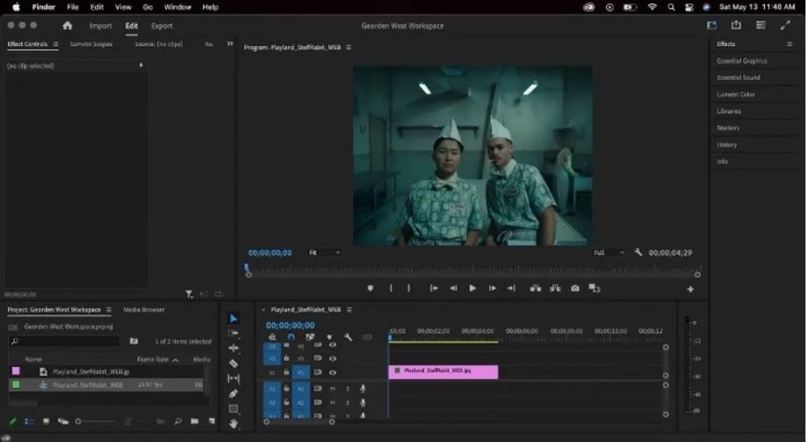
Task: Open the File menu
Action: tap(73, 7)
